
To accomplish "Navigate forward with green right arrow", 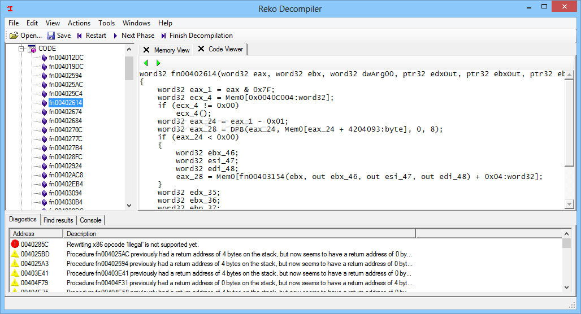I will pos(158,63).
